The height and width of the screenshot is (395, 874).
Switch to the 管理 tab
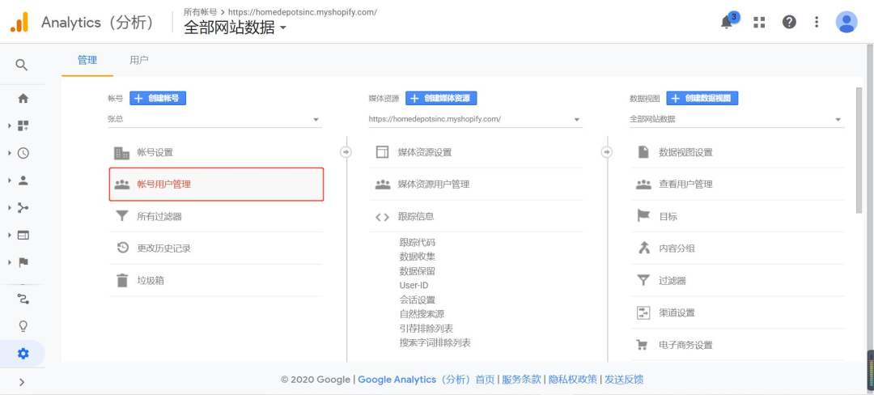pyautogui.click(x=87, y=60)
